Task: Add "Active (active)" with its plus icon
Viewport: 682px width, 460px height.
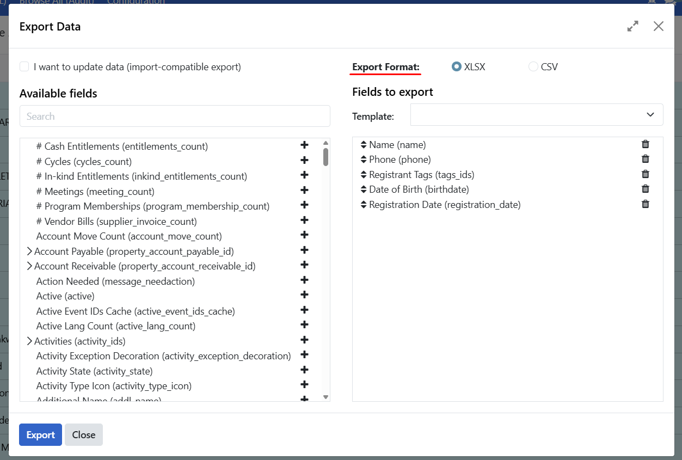Action: point(304,294)
